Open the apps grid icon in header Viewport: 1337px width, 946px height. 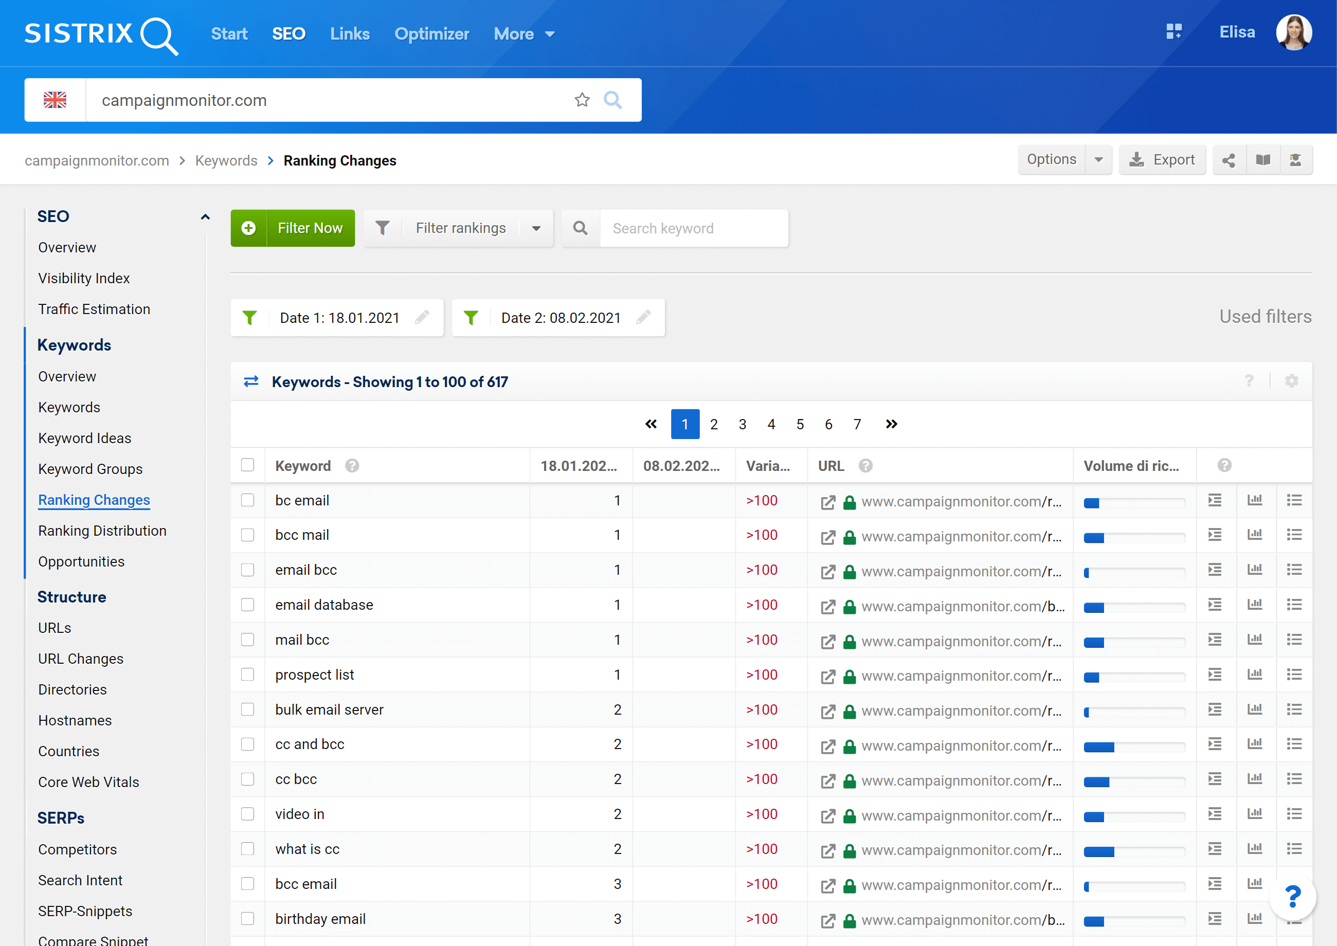coord(1174,32)
